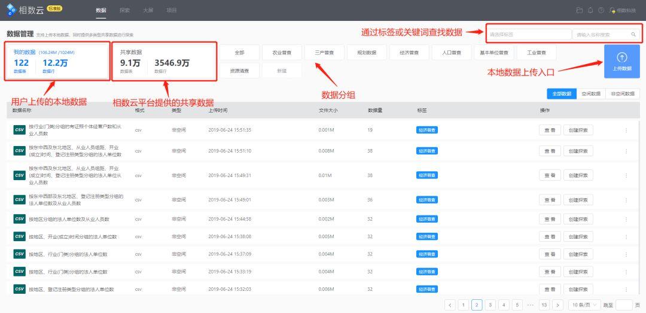The image size is (646, 313).
Task: Switch to the 大屏 top tab
Action: pyautogui.click(x=148, y=10)
